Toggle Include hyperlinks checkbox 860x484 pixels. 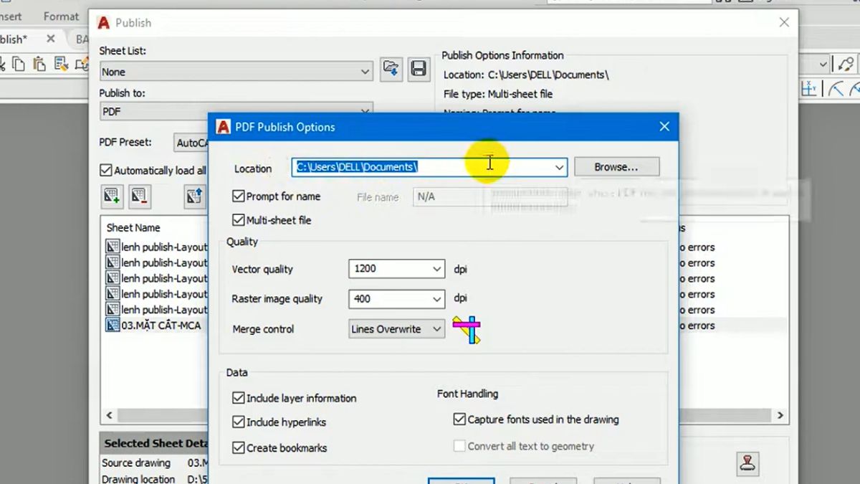coord(239,422)
